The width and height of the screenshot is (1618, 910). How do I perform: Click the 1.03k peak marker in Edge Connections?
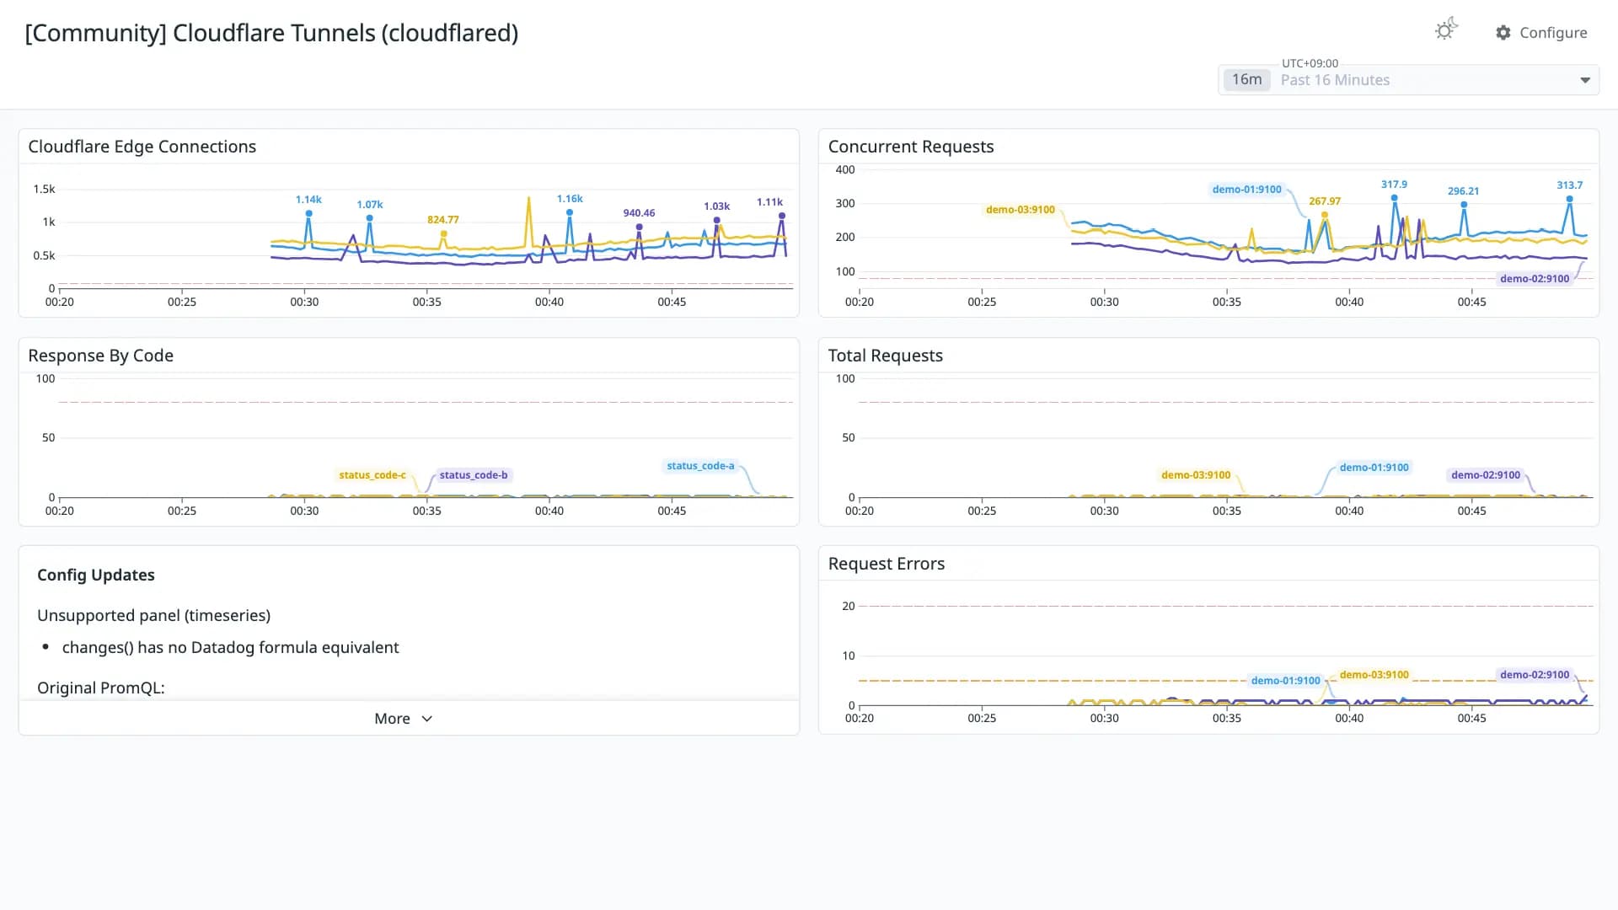pyautogui.click(x=716, y=220)
